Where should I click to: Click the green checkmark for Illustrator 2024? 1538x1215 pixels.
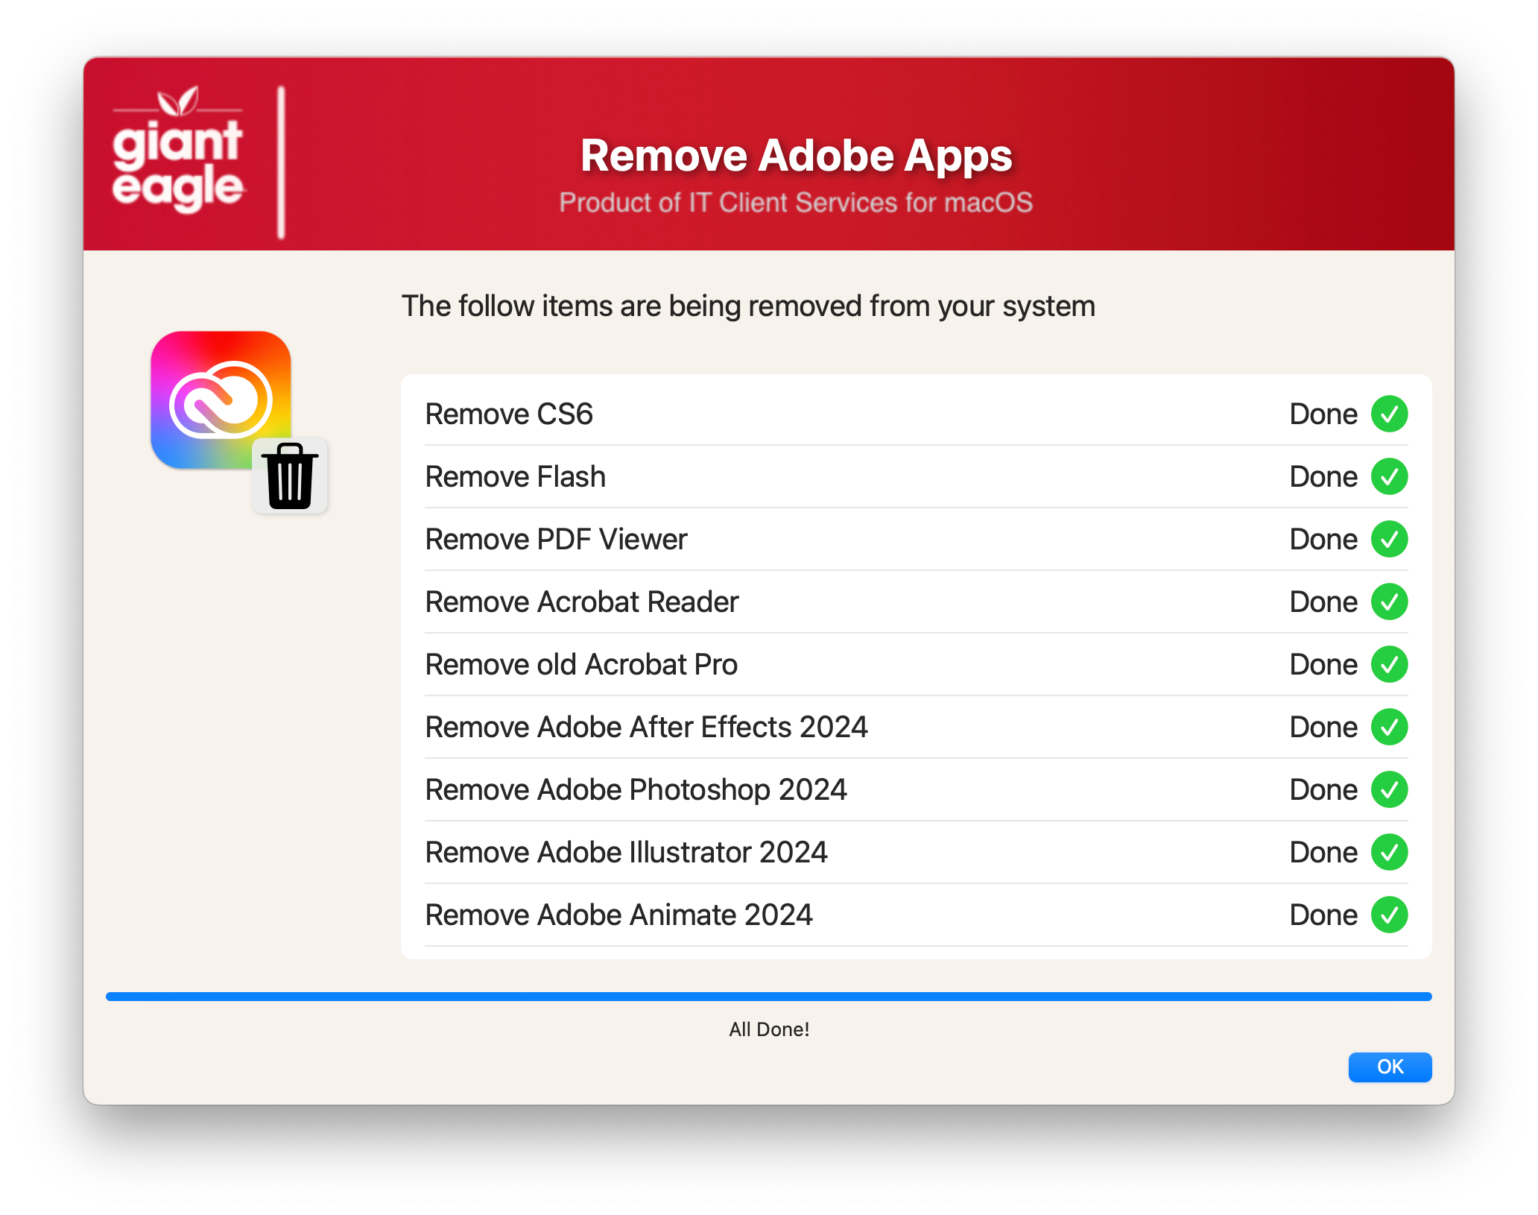tap(1389, 852)
